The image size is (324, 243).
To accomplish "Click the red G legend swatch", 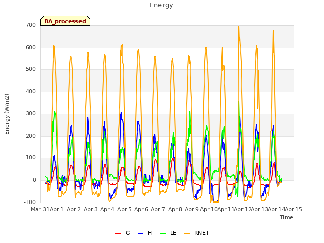I will (x=118, y=234).
